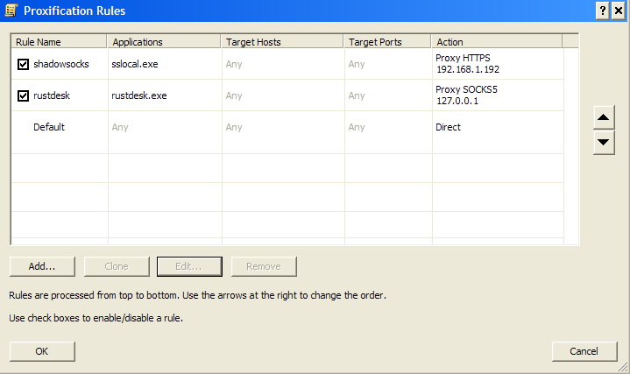Click Any applications in Default row
The height and width of the screenshot is (374, 630).
(120, 127)
